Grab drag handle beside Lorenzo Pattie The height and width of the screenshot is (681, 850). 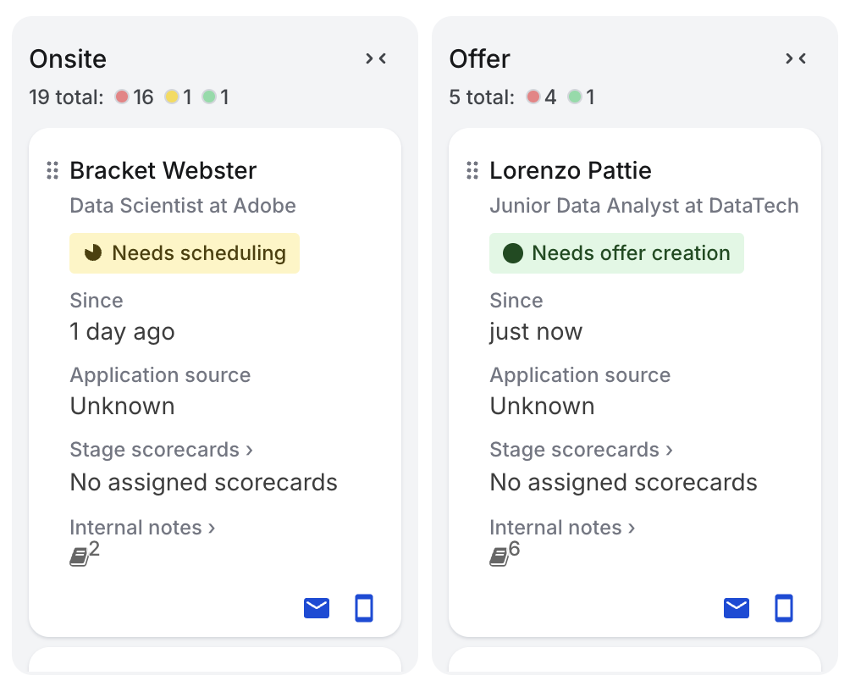(472, 170)
